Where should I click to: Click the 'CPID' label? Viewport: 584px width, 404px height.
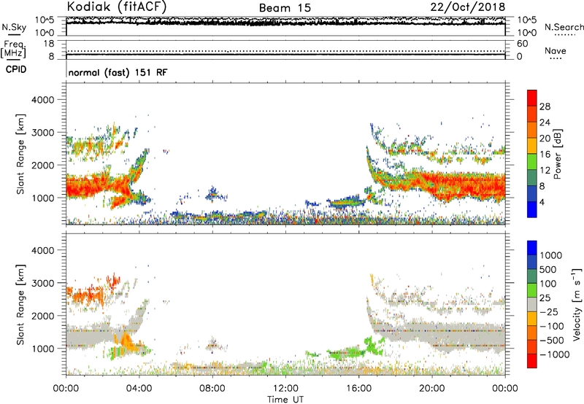(x=16, y=69)
